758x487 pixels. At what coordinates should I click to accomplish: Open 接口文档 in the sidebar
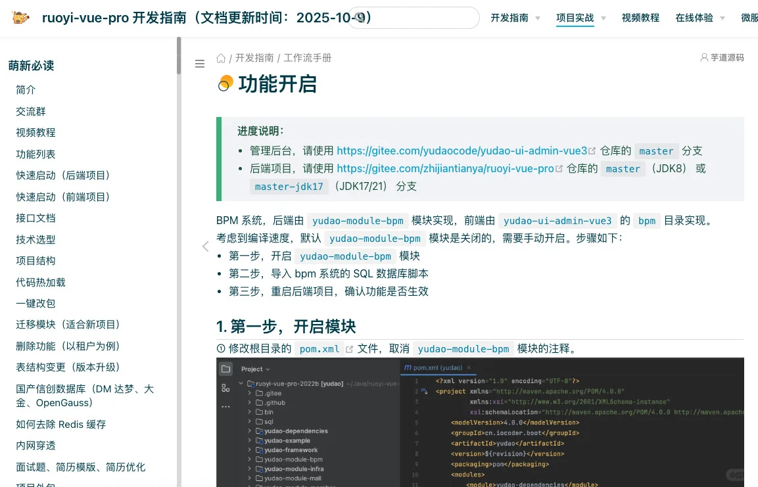[x=36, y=218]
